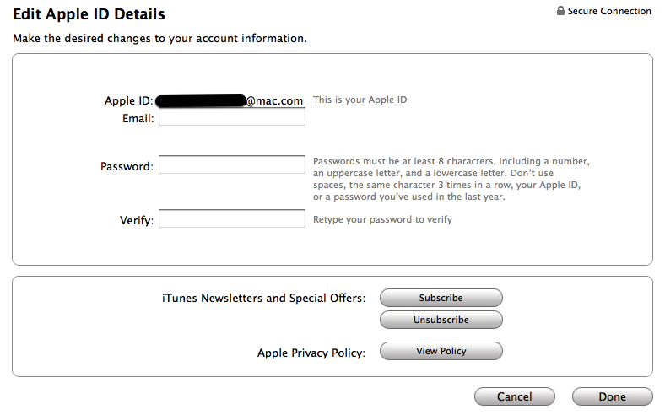Open Apple Privacy Policy via View Policy

pos(441,351)
